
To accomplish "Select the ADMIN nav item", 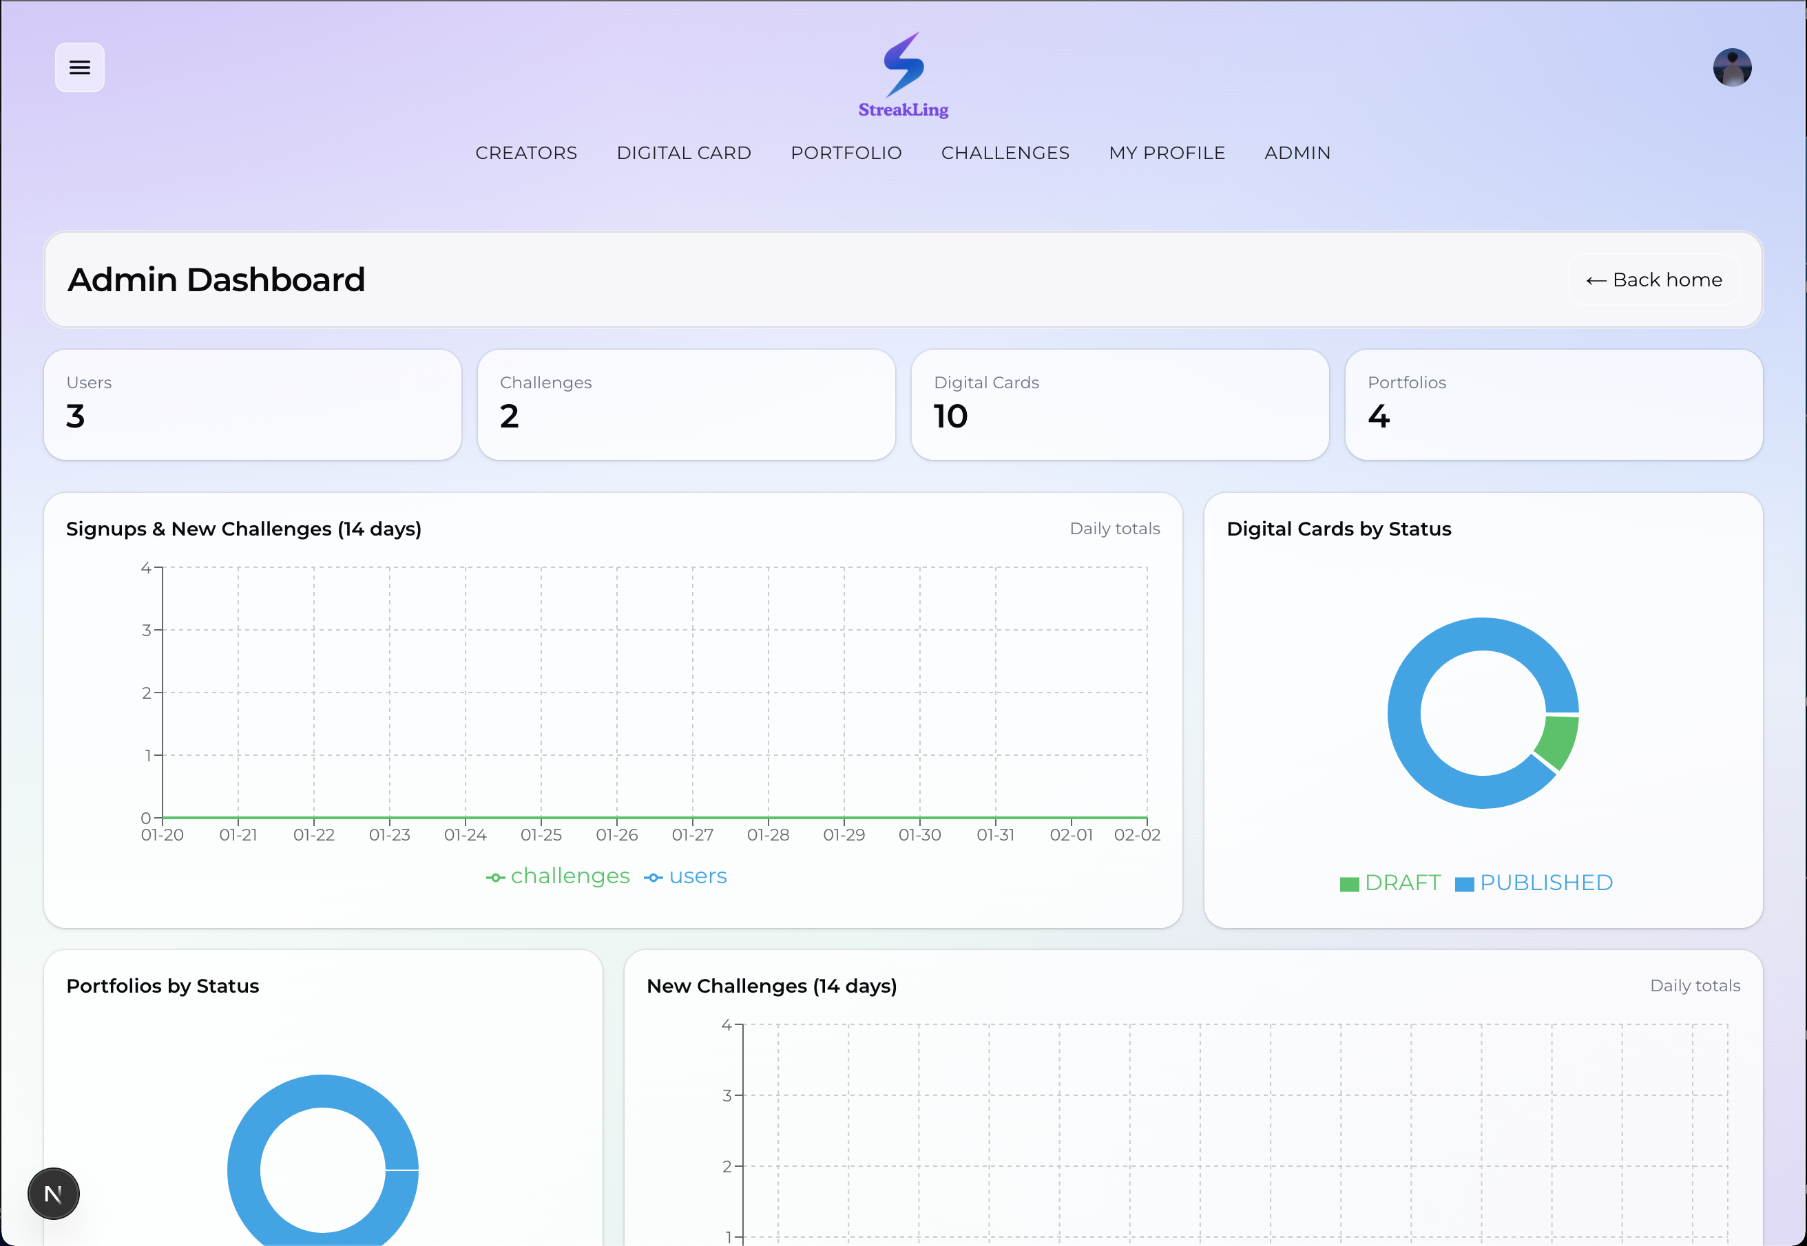I will (x=1297, y=153).
